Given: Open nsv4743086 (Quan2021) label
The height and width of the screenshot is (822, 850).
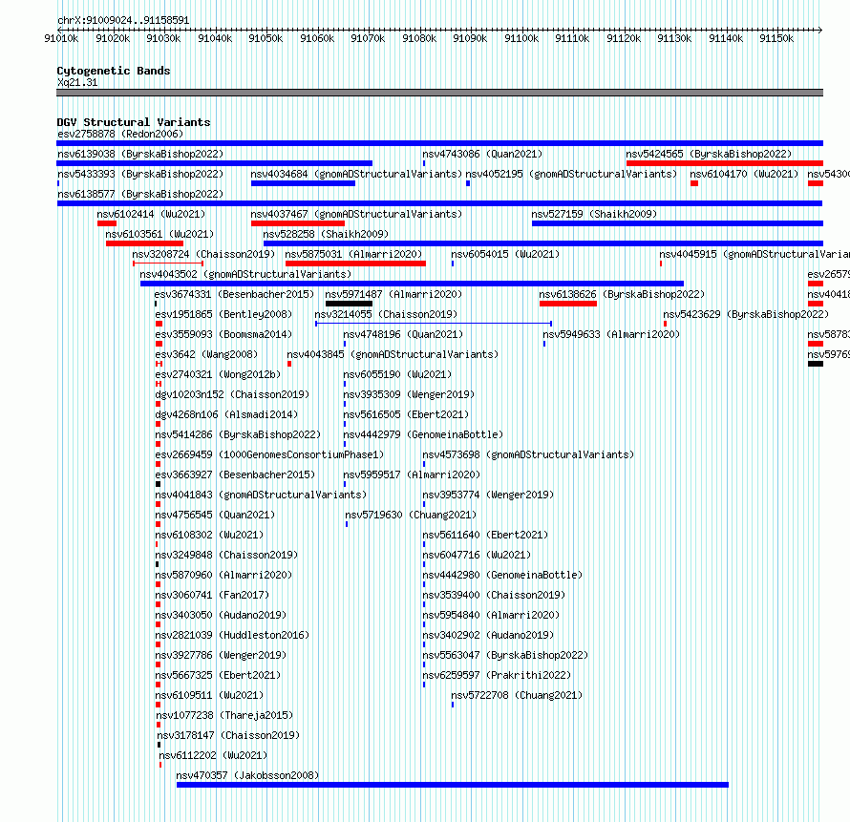Looking at the screenshot, I should 482,154.
